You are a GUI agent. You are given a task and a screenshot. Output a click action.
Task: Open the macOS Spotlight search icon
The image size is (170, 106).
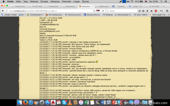click(161, 1)
